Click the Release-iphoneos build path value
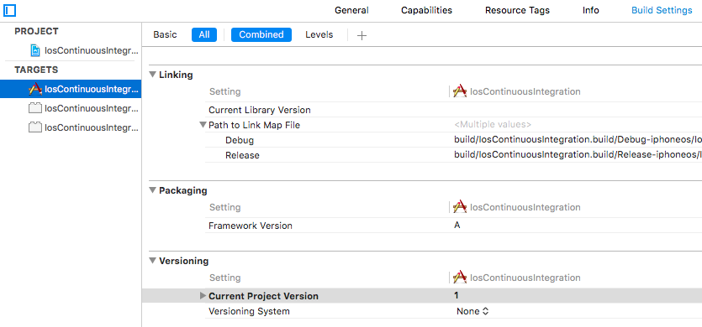This screenshot has width=702, height=327. (578, 155)
